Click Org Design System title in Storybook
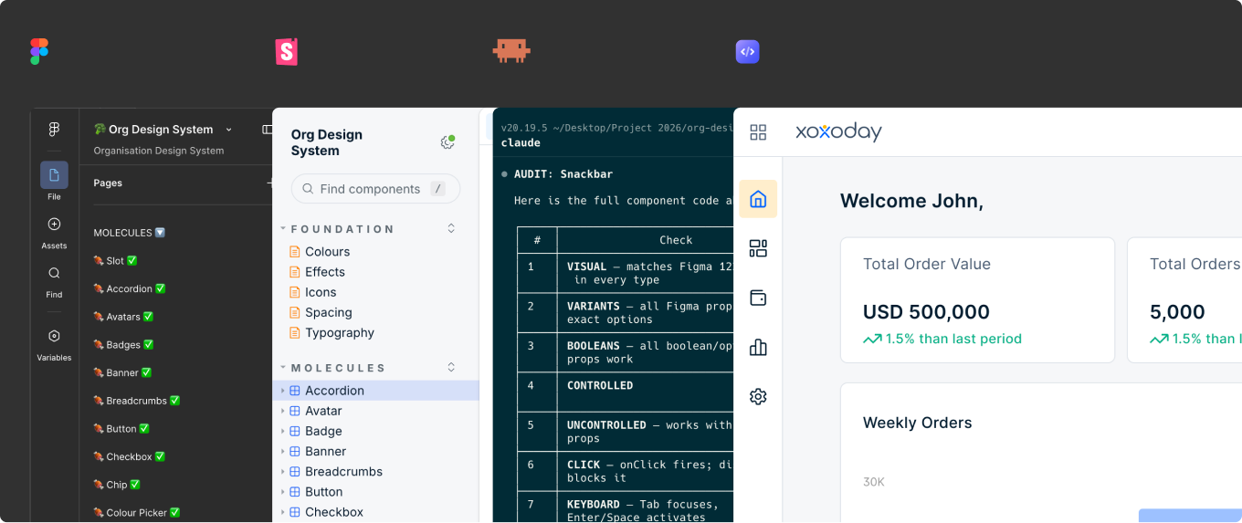The image size is (1242, 523). (327, 142)
